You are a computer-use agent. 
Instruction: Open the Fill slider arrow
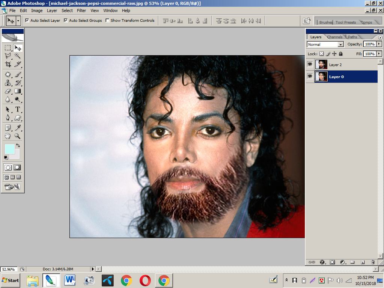[379, 54]
